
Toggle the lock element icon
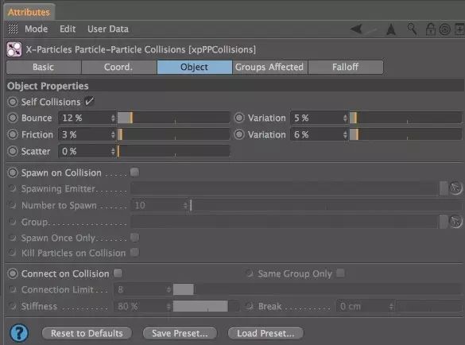430,29
